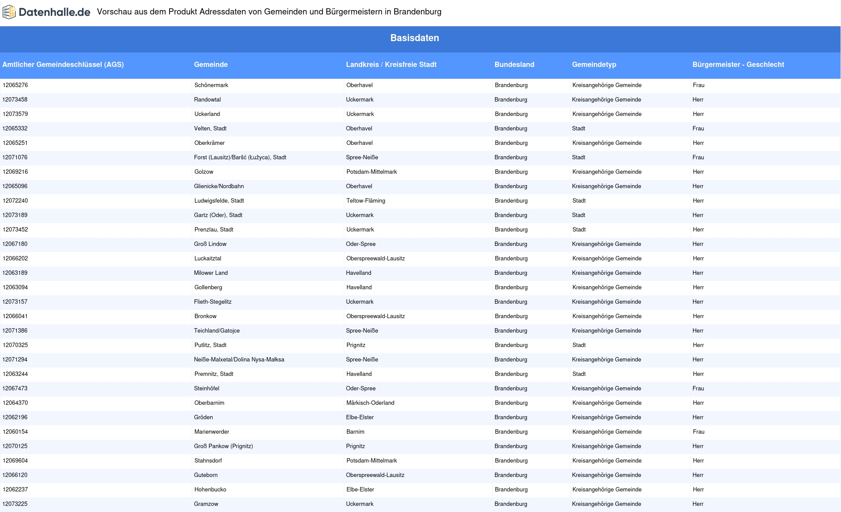841x512 pixels.
Task: Click Prignitz in the Putlitz row
Action: (x=356, y=345)
